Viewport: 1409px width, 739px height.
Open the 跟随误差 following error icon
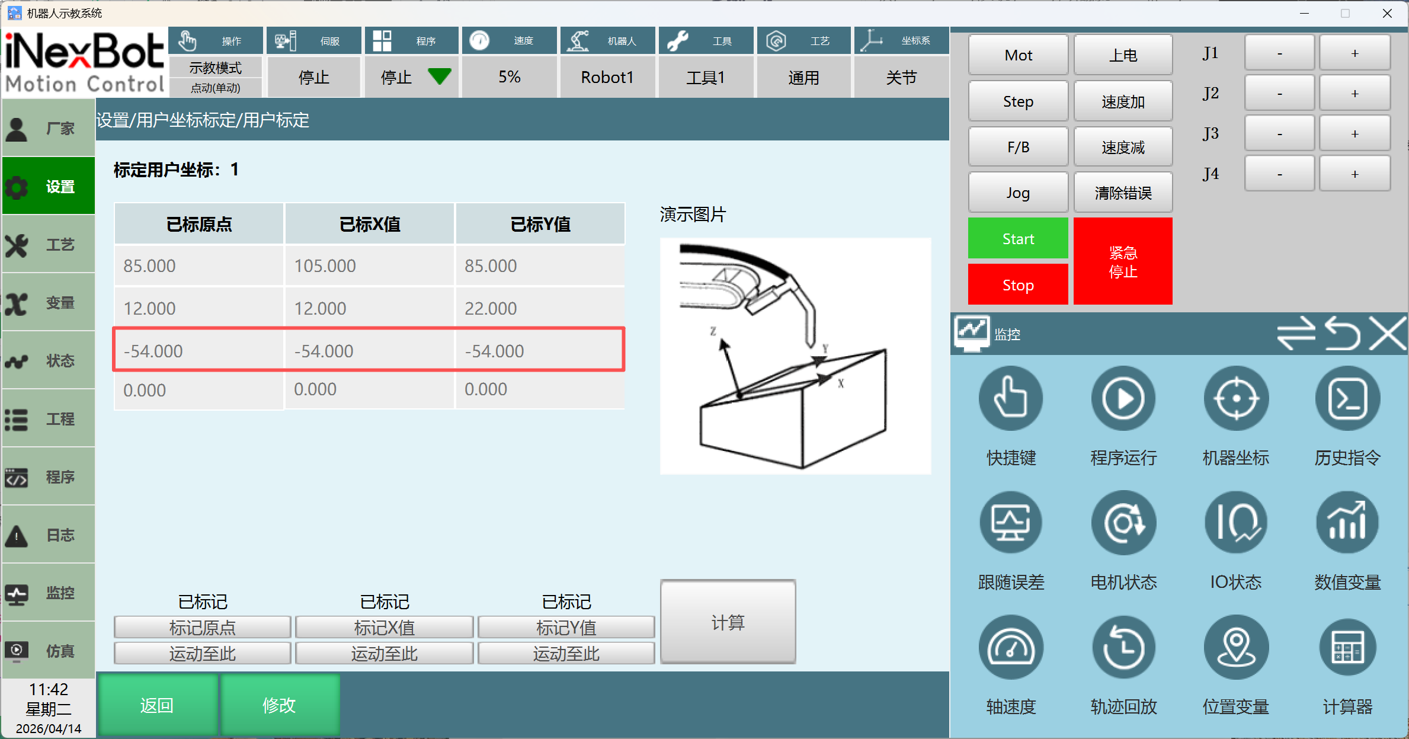1010,523
